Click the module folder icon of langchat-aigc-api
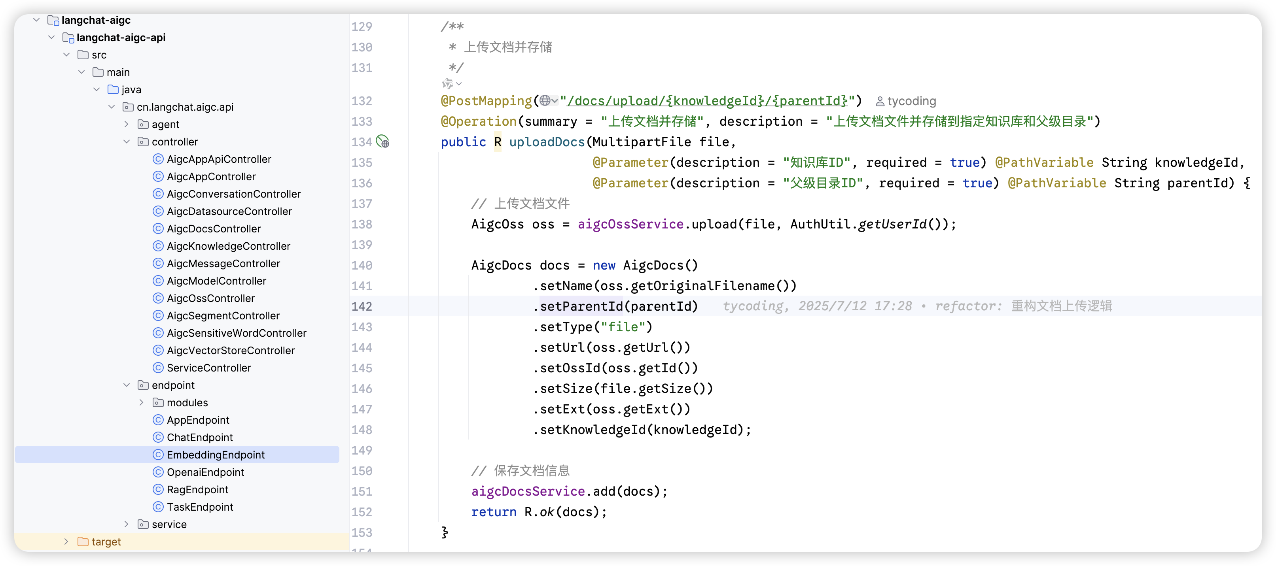Viewport: 1276px width, 566px height. click(x=68, y=38)
